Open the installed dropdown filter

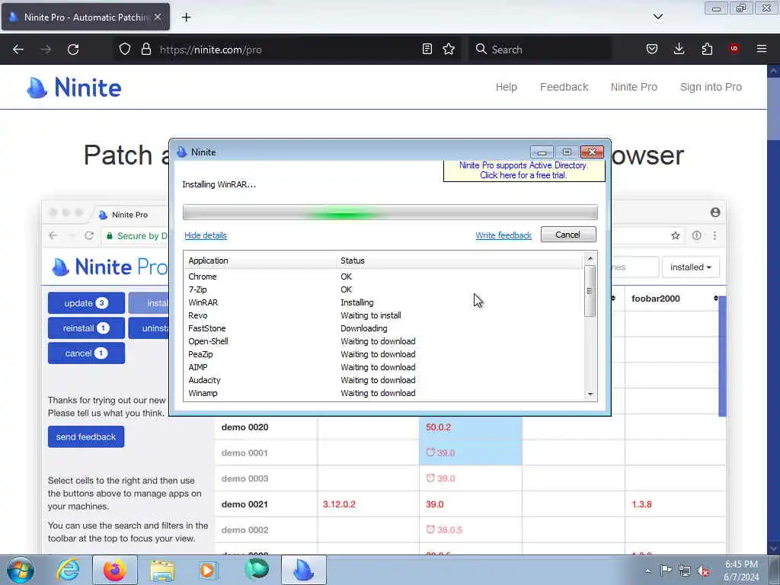point(690,267)
